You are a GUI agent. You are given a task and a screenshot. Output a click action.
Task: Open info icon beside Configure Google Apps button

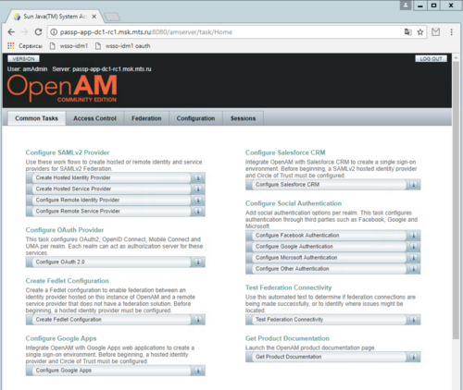click(198, 371)
